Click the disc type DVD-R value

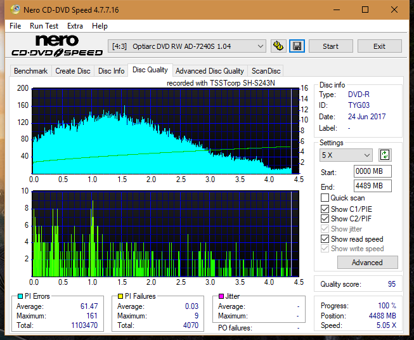point(359,95)
